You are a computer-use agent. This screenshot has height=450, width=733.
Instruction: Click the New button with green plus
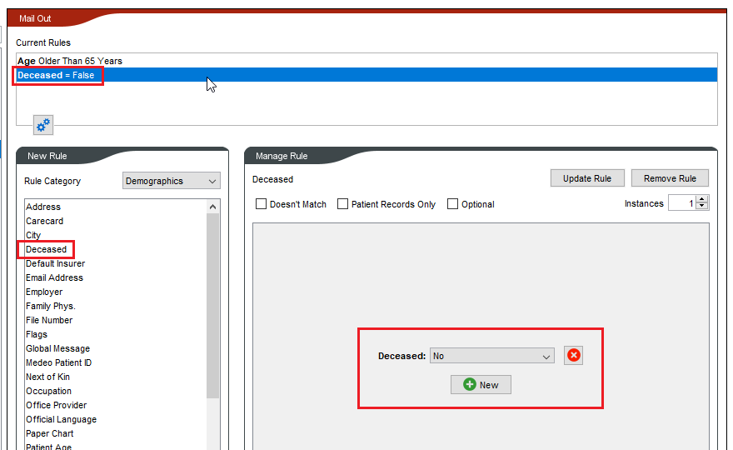pos(481,384)
